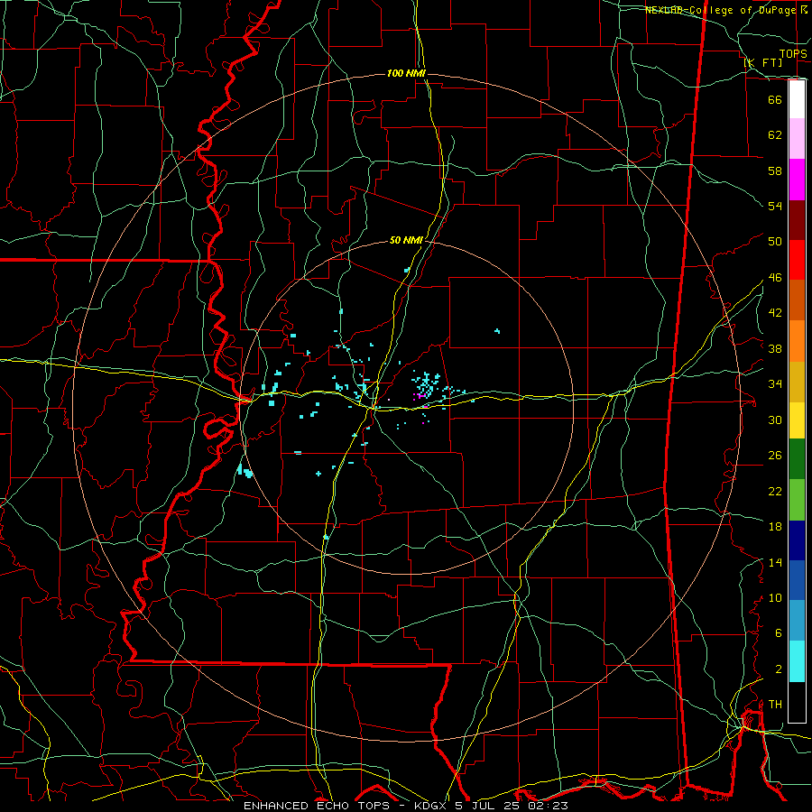Click the navy 14-18 legend swatch

(x=797, y=540)
